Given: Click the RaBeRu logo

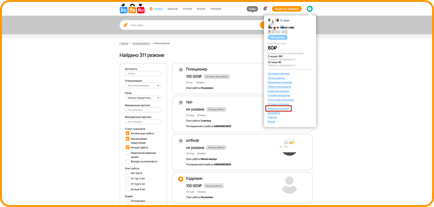Looking at the screenshot, I should click(132, 9).
